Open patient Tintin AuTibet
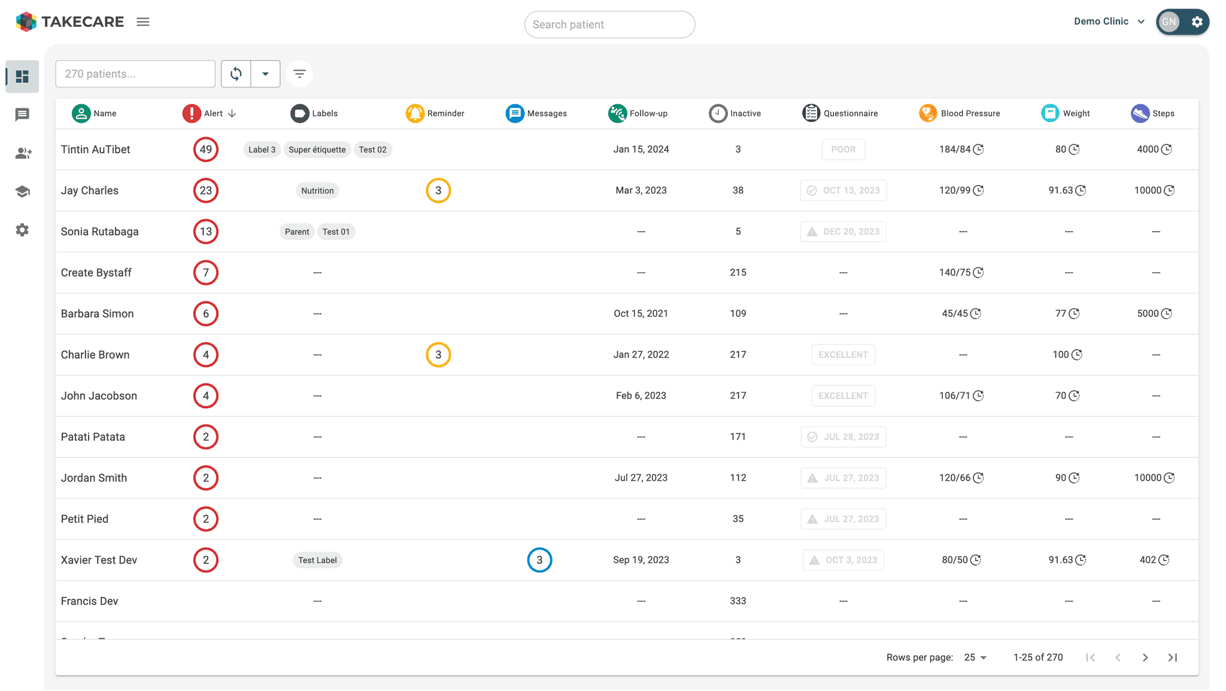The height and width of the screenshot is (691, 1226). coord(95,150)
